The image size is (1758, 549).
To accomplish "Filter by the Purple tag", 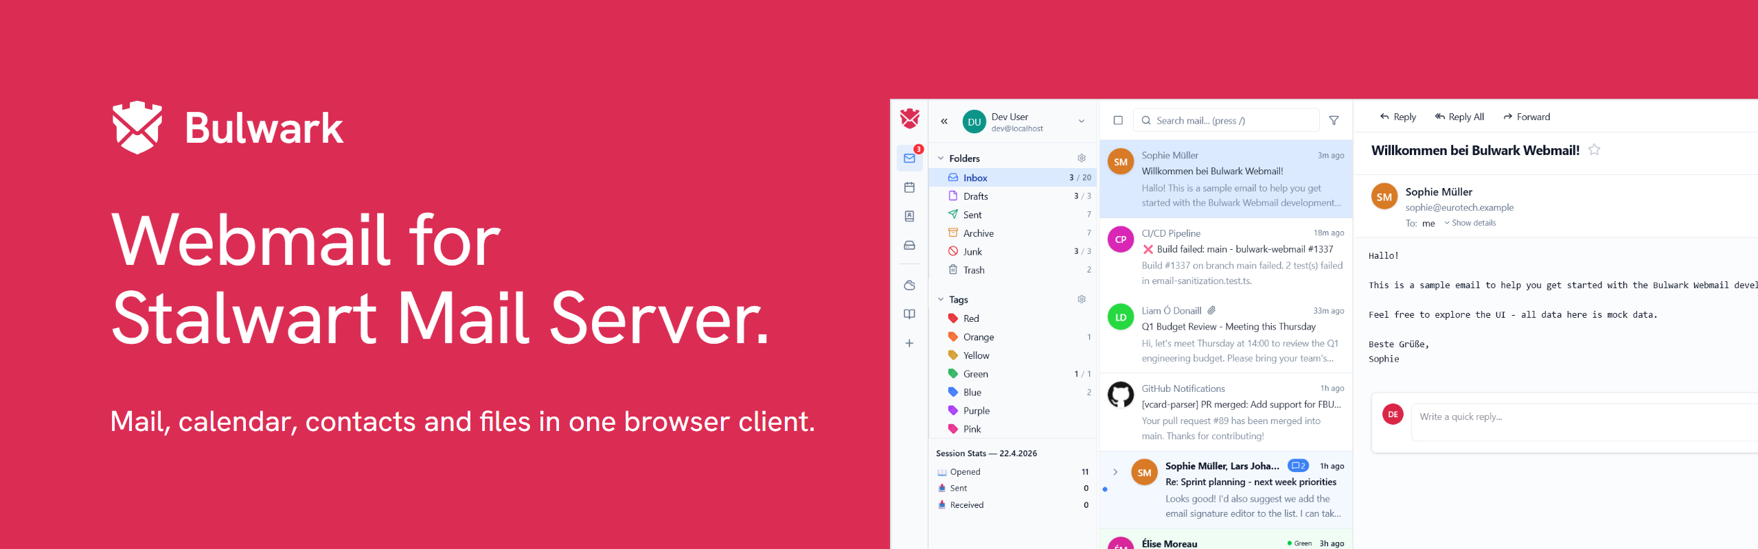I will pos(1013,411).
